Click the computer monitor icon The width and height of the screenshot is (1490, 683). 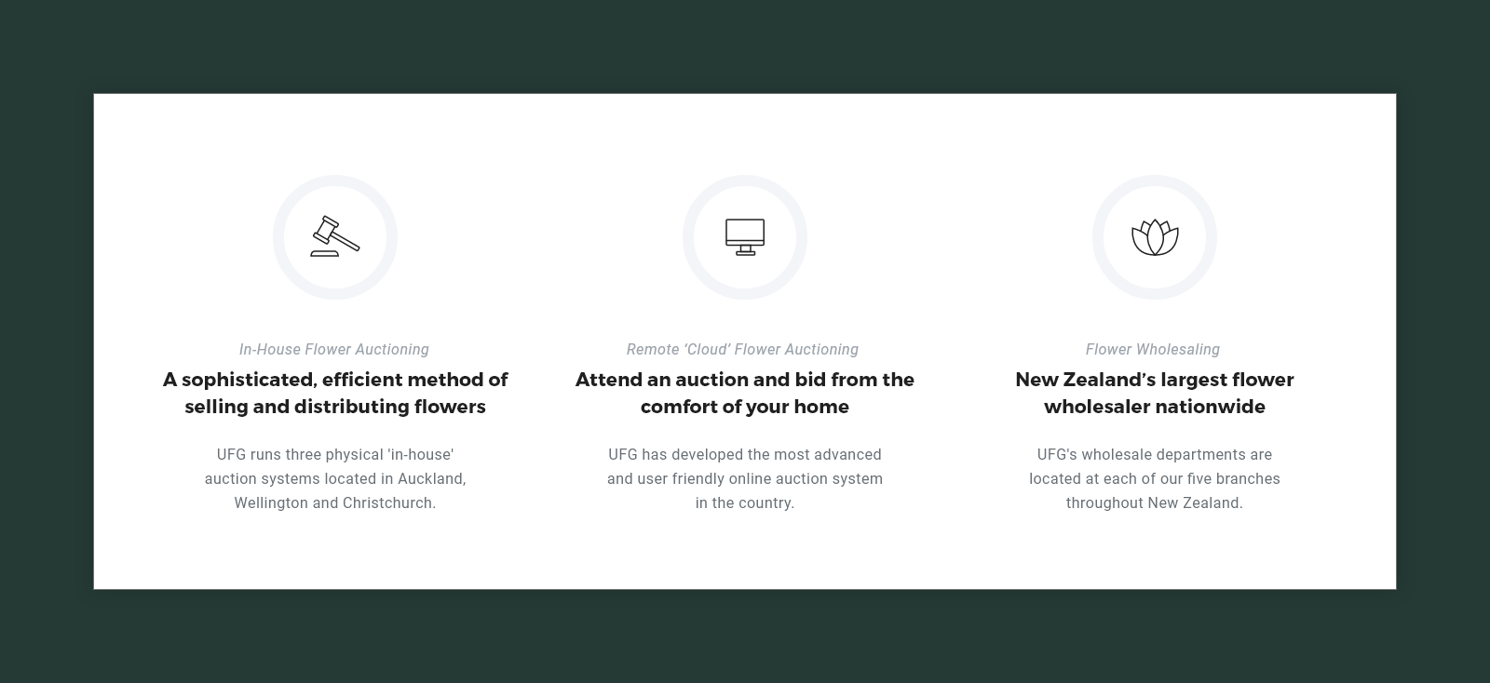[x=745, y=237]
